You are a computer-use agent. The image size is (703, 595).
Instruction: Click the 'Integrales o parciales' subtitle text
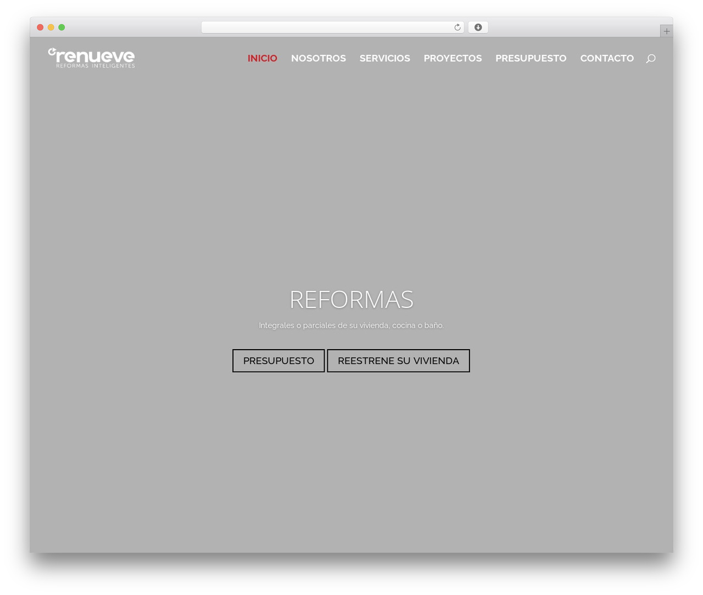351,325
